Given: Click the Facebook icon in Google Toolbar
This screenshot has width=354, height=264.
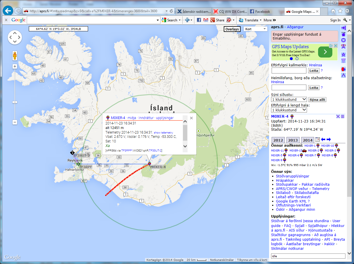Looking at the screenshot, I should (199, 20).
